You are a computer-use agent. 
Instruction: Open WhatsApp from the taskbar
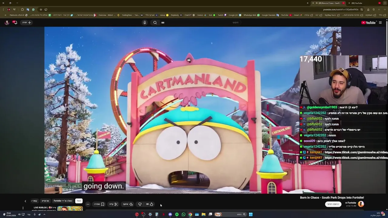click(x=183, y=214)
